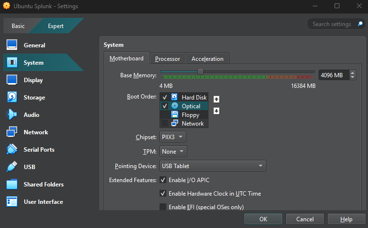The height and width of the screenshot is (228, 368).
Task: Click the System heading text
Action: click(x=113, y=44)
